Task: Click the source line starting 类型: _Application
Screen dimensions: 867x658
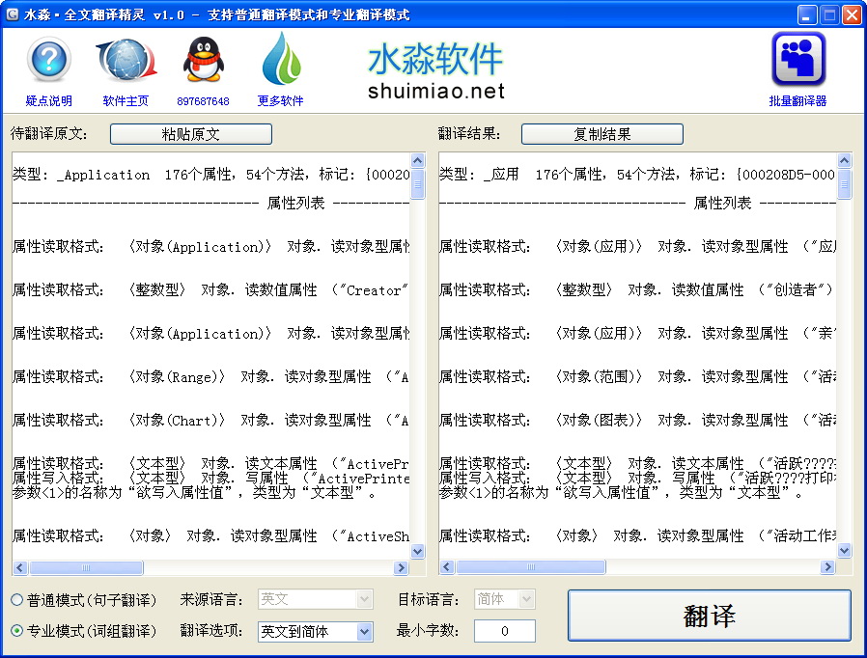Action: (210, 175)
